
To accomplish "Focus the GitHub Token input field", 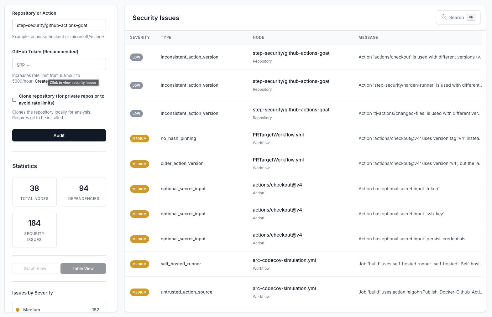I will click(x=59, y=64).
